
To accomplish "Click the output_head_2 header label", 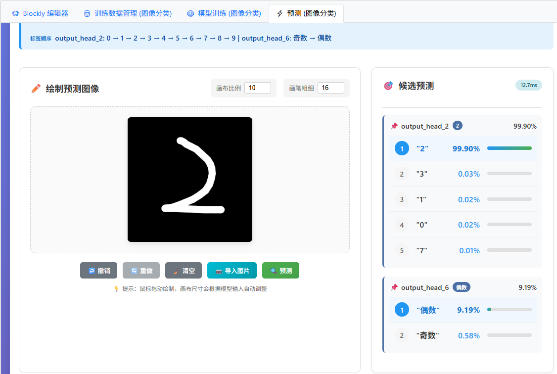I will click(425, 126).
